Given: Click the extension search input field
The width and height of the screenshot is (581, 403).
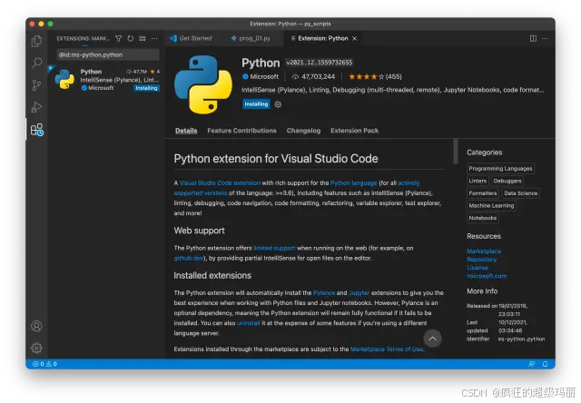Looking at the screenshot, I should coord(108,54).
